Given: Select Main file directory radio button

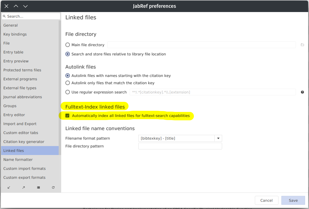Looking at the screenshot, I should pos(68,45).
